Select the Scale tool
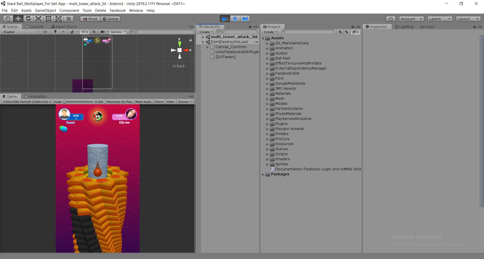 38,19
